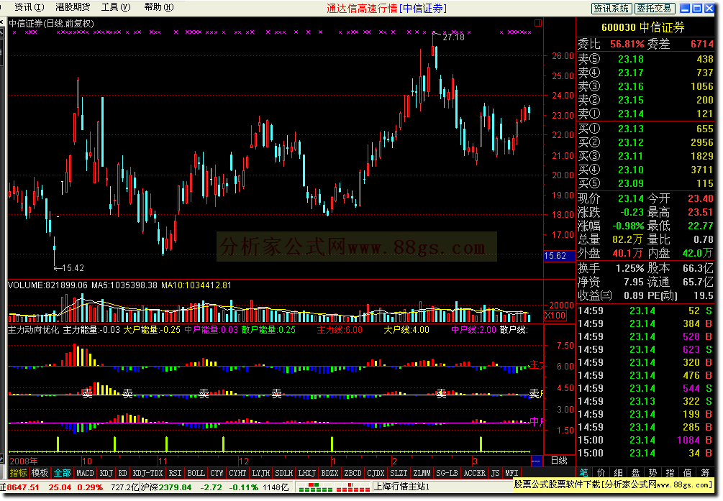Click the 15:00 trade row with volume 1084

point(645,440)
